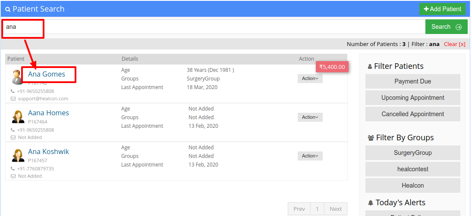This screenshot has width=472, height=216.
Task: Filter patients by Upcoming Appointment
Action: tap(413, 98)
